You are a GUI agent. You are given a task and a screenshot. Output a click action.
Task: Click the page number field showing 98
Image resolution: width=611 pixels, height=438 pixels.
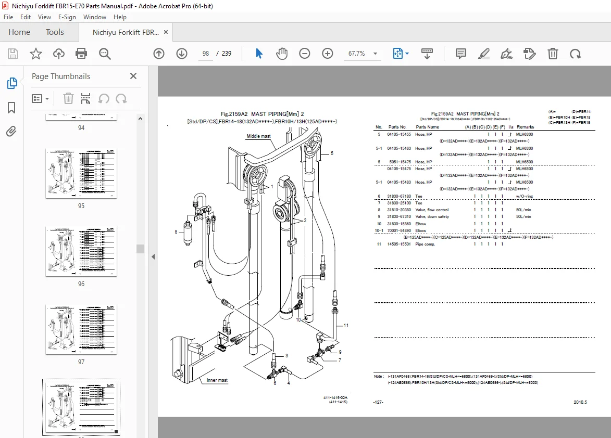(206, 54)
